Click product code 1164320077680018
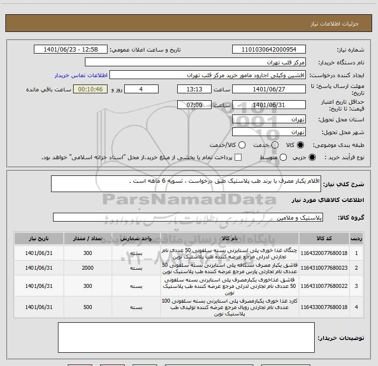Viewport: 378px width, 366px height. tap(324, 253)
